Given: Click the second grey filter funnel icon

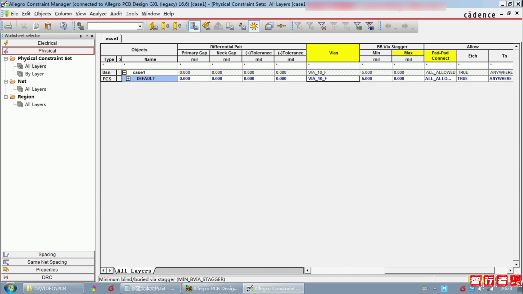Looking at the screenshot, I should 310,26.
